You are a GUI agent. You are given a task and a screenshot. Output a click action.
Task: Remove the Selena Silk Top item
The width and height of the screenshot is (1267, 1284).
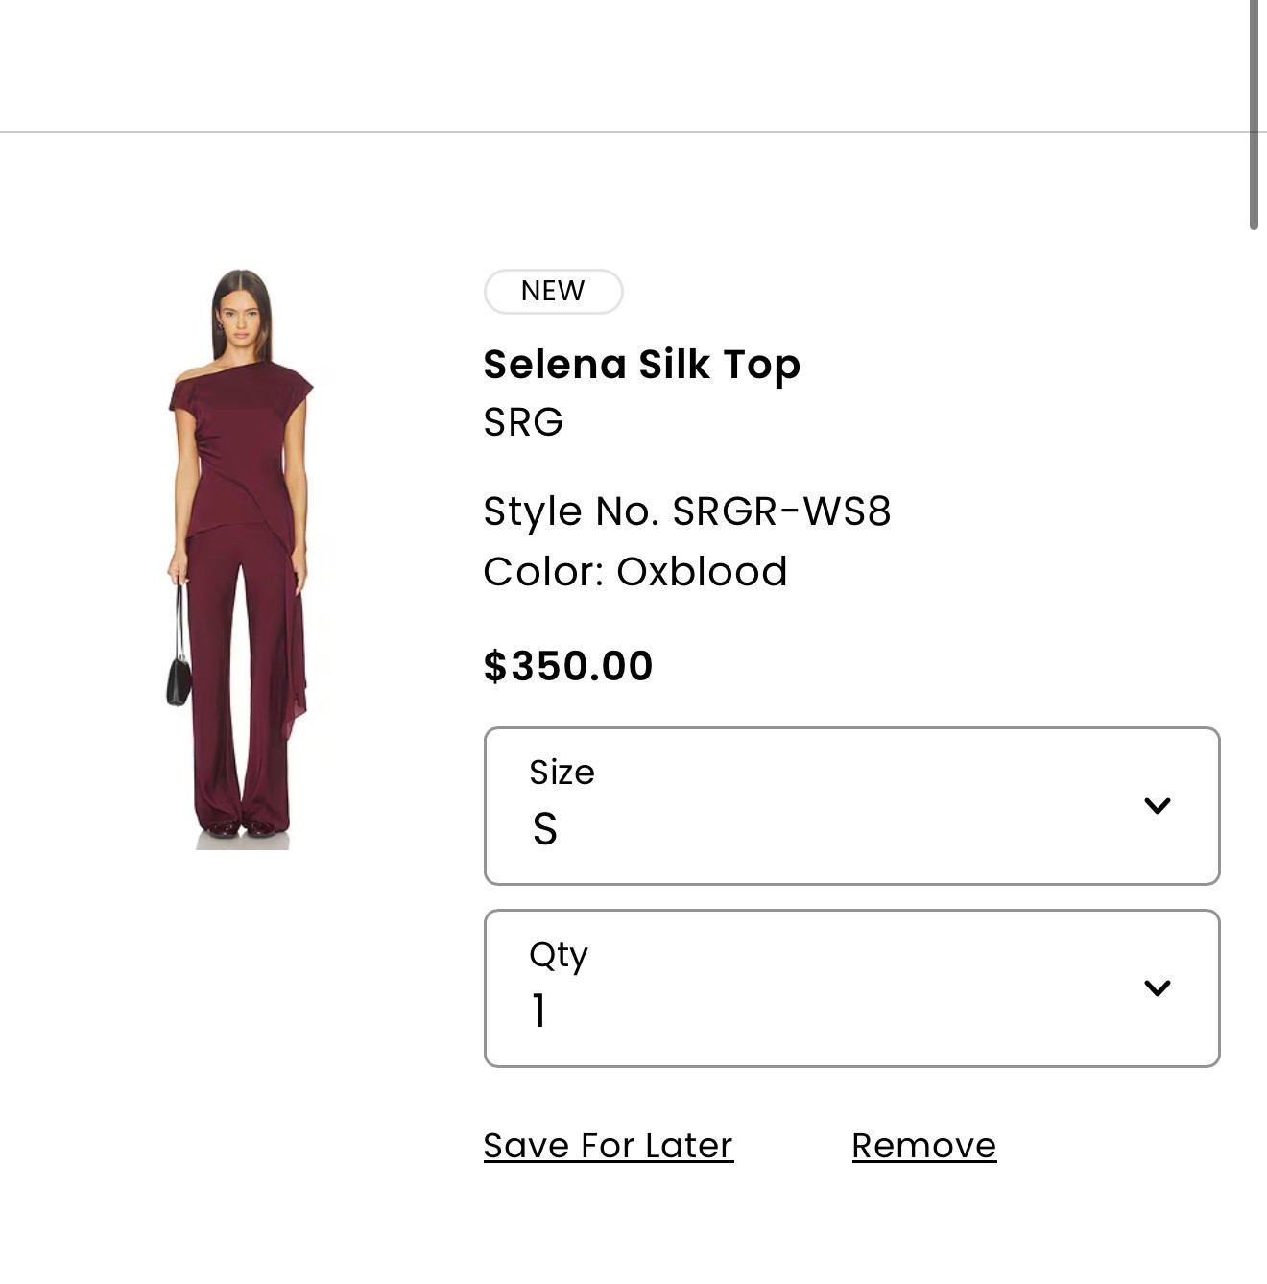[x=923, y=1146]
